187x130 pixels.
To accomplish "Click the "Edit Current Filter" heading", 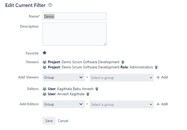I will (25, 5).
